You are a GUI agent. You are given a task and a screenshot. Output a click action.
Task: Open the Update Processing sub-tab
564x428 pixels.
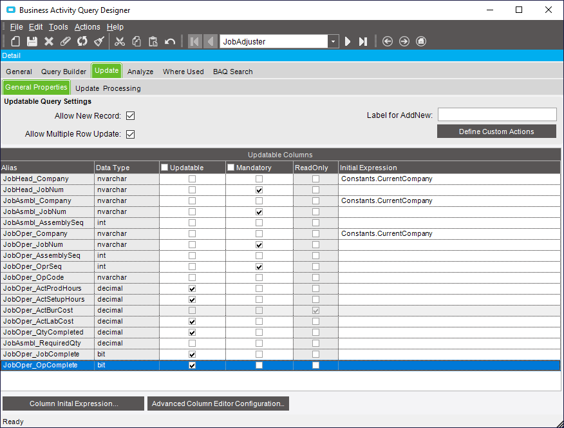coord(108,88)
